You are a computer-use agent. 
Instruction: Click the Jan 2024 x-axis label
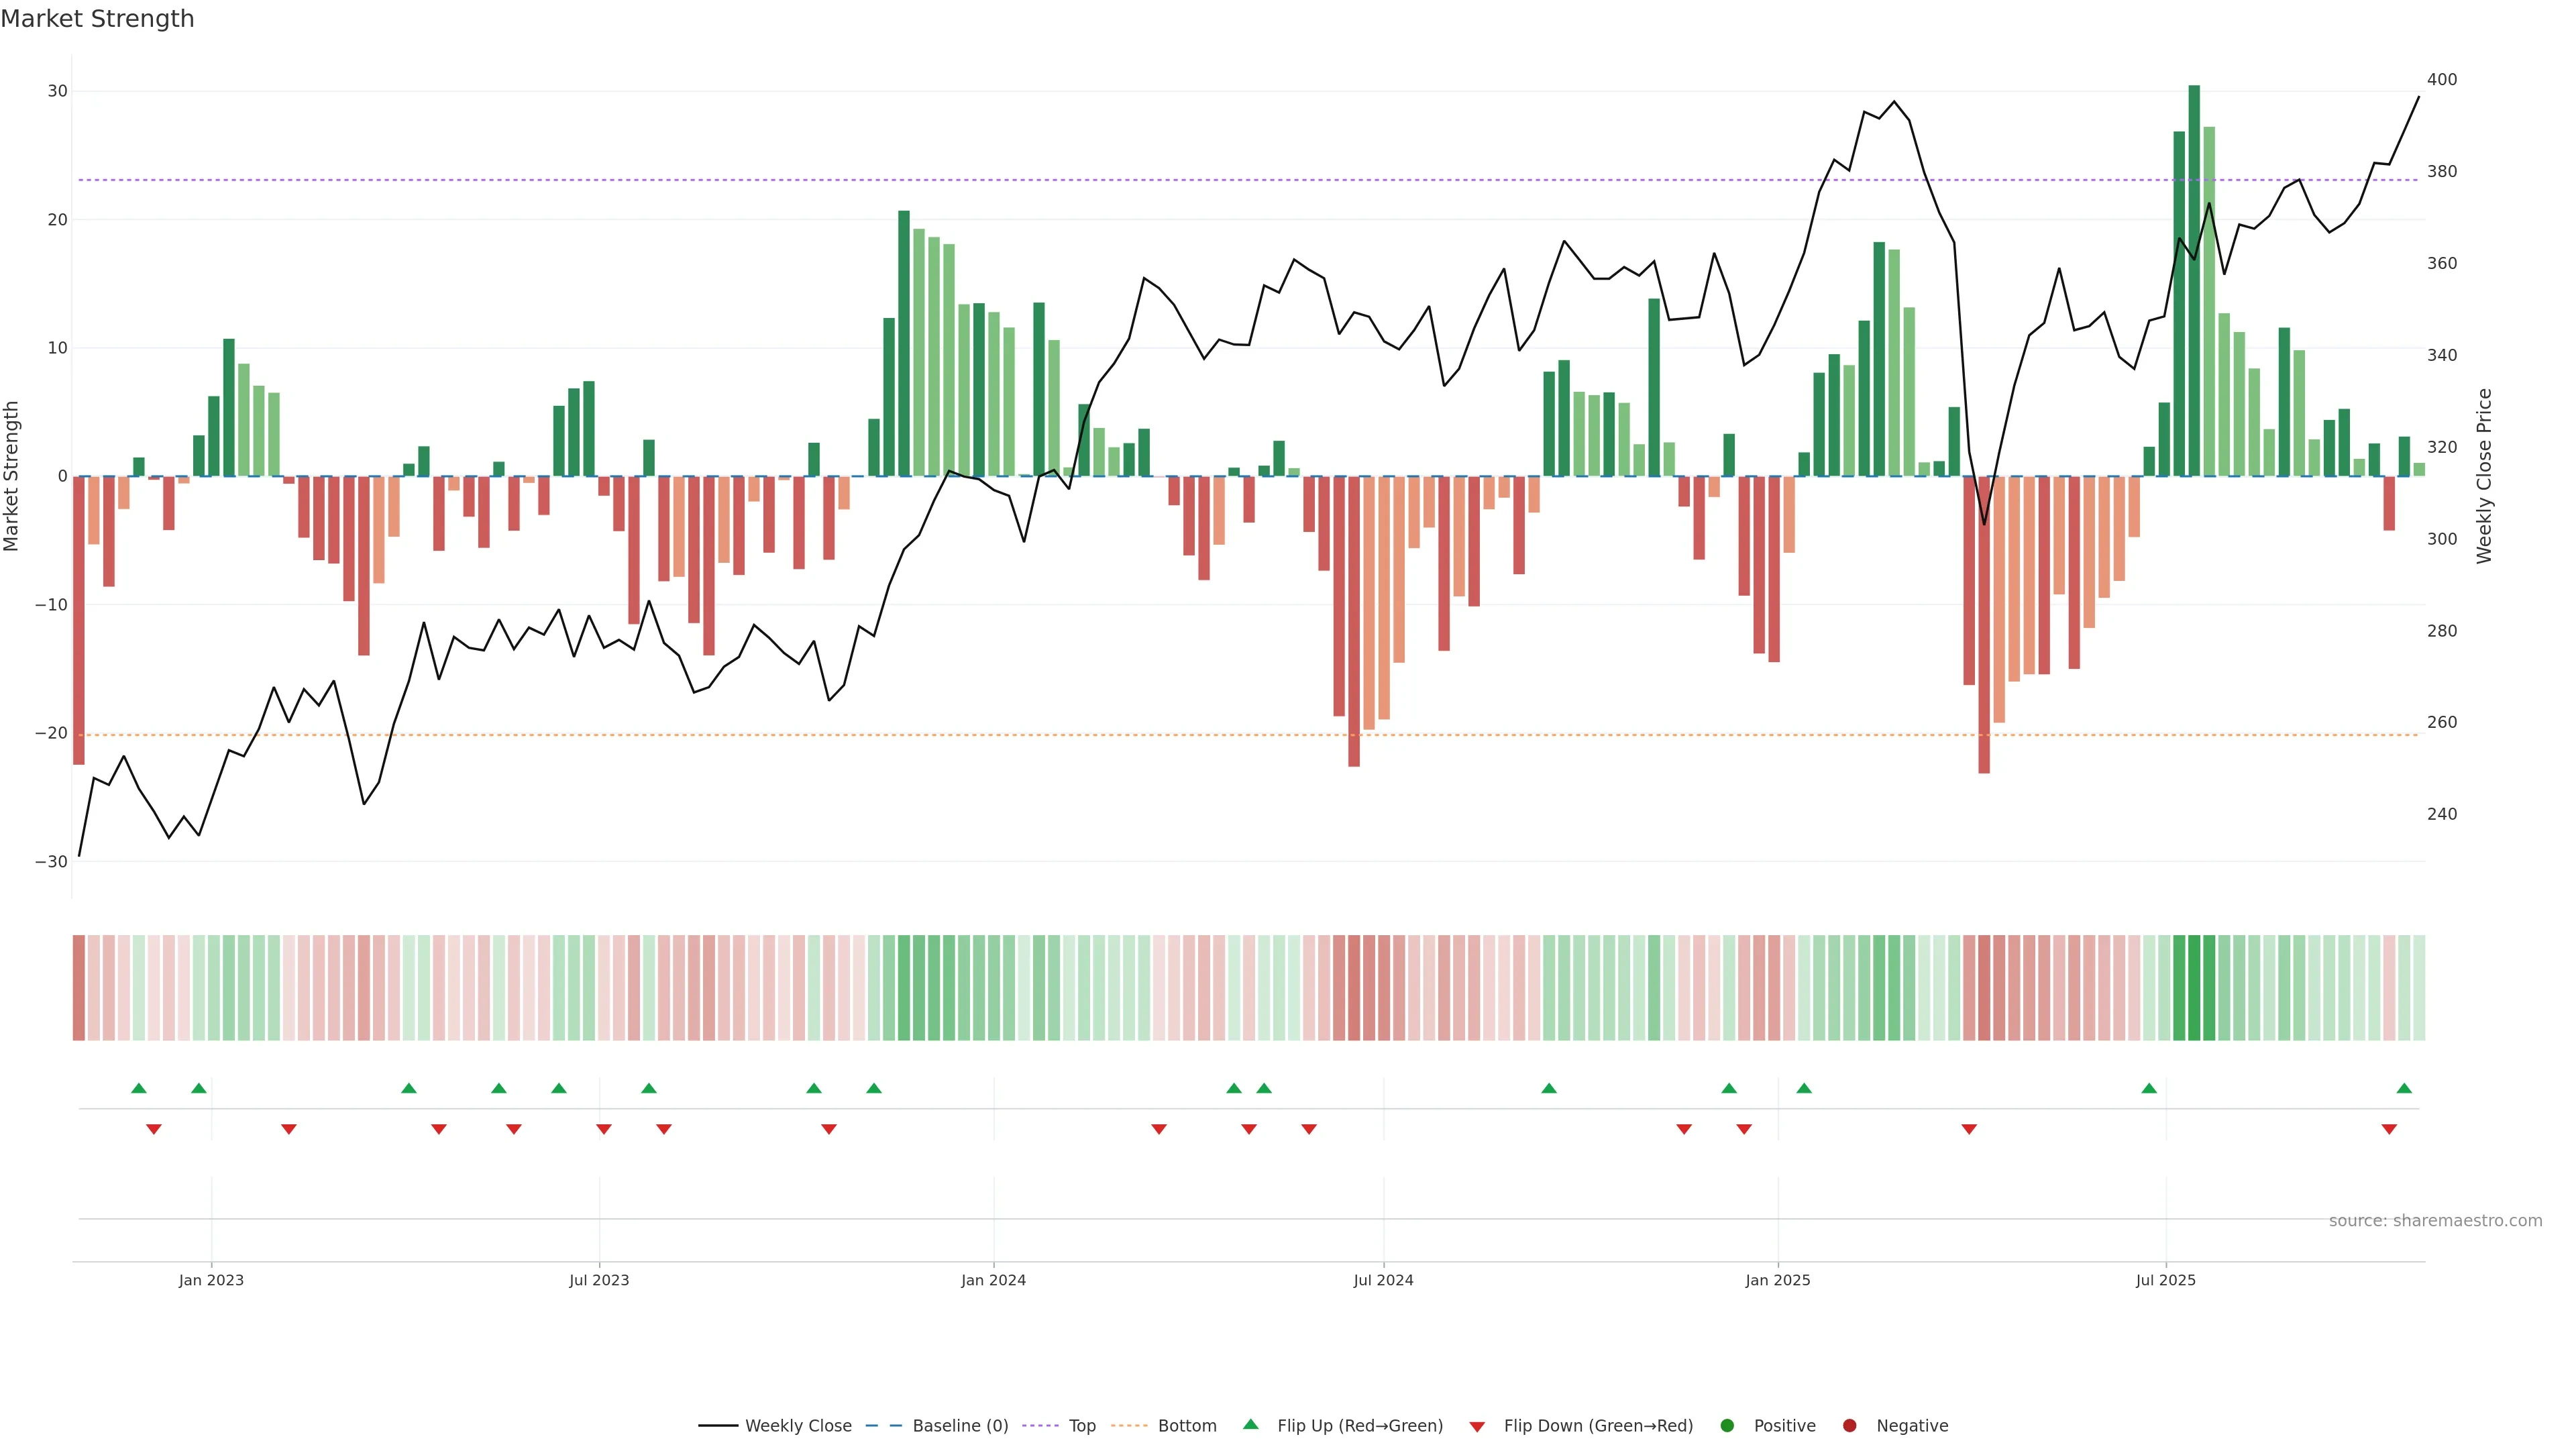tap(993, 1280)
